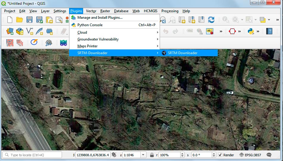Viewport: 283px width, 161px height.
Task: Click the blue-green terrain map plugin icon
Action: pyautogui.click(x=63, y=43)
